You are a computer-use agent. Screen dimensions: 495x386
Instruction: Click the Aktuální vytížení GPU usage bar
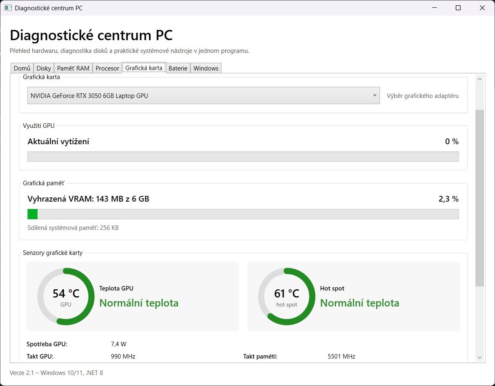(x=243, y=157)
